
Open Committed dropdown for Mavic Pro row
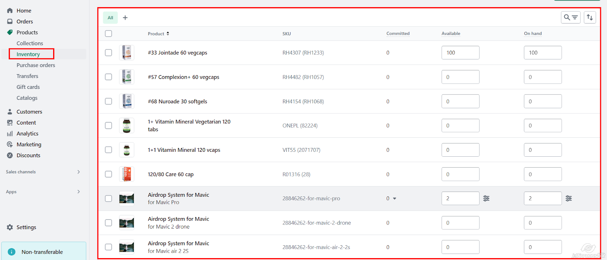click(395, 199)
